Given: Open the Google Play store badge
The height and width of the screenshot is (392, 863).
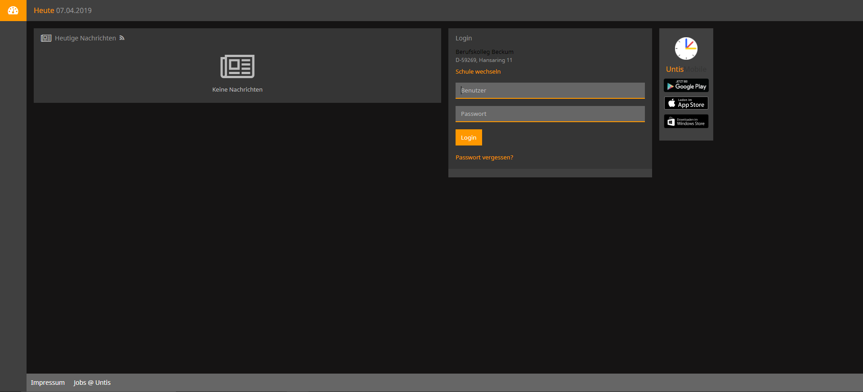Looking at the screenshot, I should (x=686, y=86).
